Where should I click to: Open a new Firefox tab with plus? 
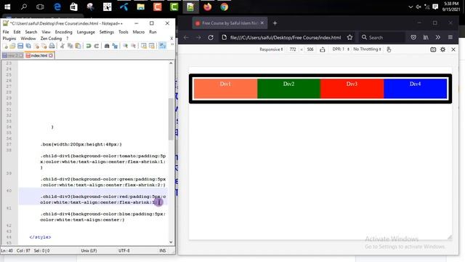275,23
